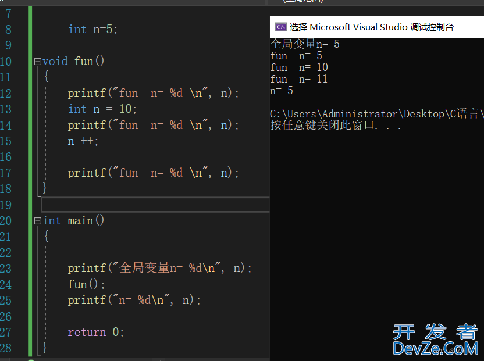Click the printf with 全局变量n text

(159, 268)
